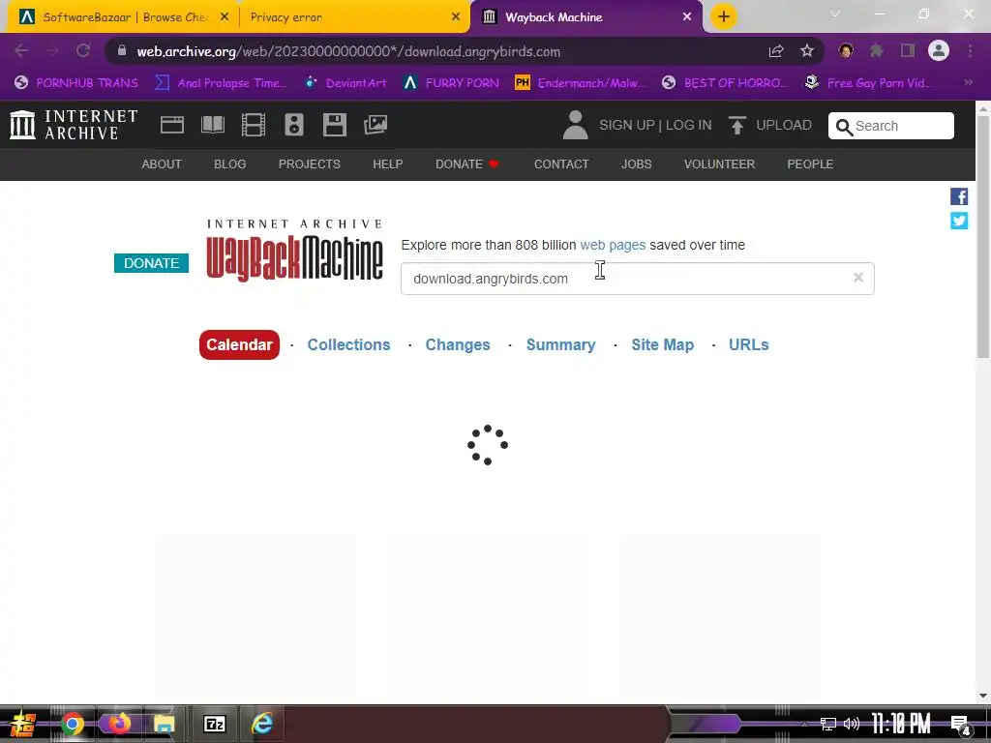This screenshot has width=991, height=743.
Task: Open the PEOPLE menu item
Action: [x=810, y=164]
